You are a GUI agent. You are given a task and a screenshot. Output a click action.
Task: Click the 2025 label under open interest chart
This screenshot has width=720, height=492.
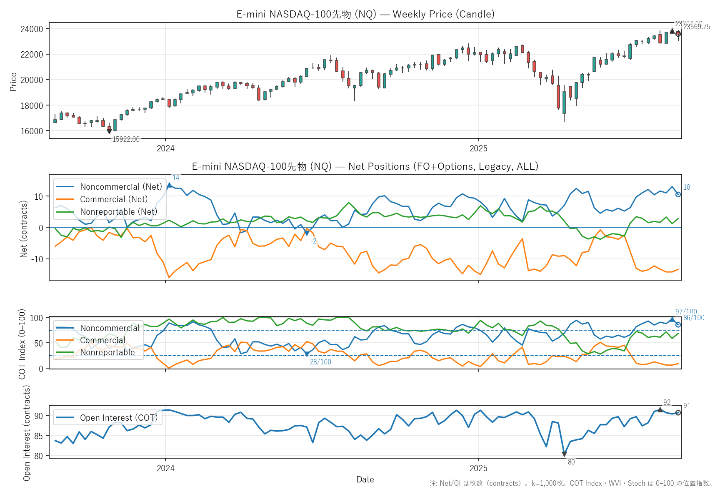pos(478,468)
